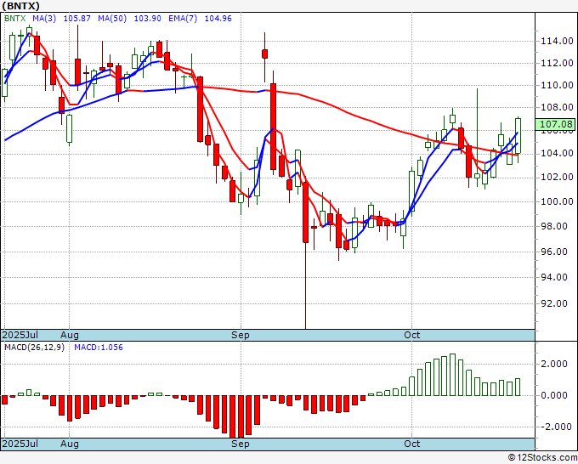Click the 0.000 MACD axis label

pos(553,395)
